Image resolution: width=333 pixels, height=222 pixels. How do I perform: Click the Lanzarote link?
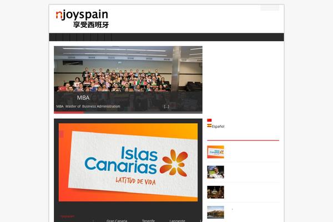[x=178, y=220]
